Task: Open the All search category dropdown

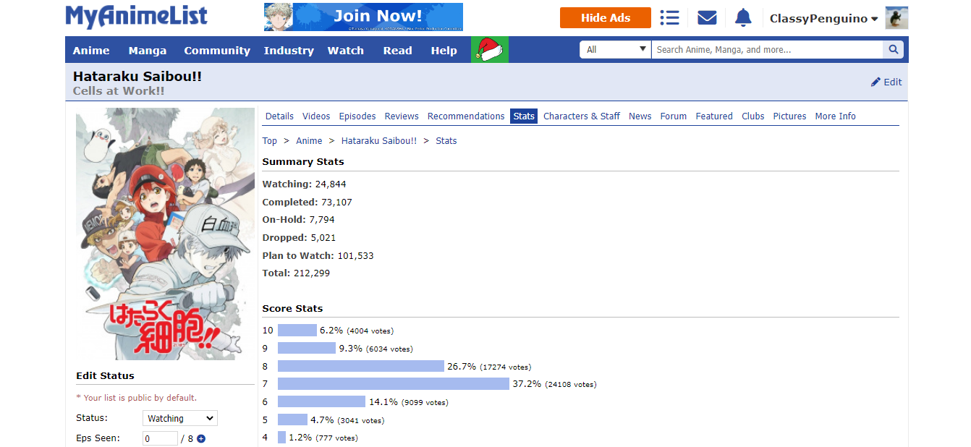Action: 616,50
